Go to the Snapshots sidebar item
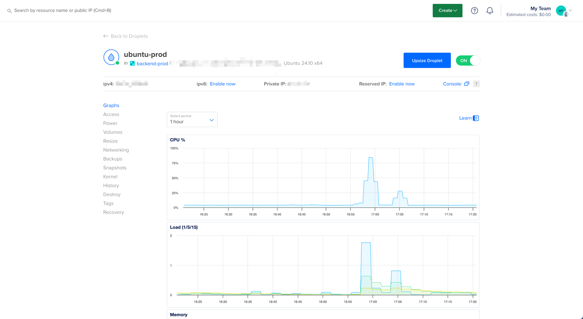This screenshot has width=583, height=319. (x=115, y=168)
